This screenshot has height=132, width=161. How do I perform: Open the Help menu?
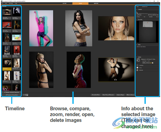pyautogui.click(x=16, y=3)
